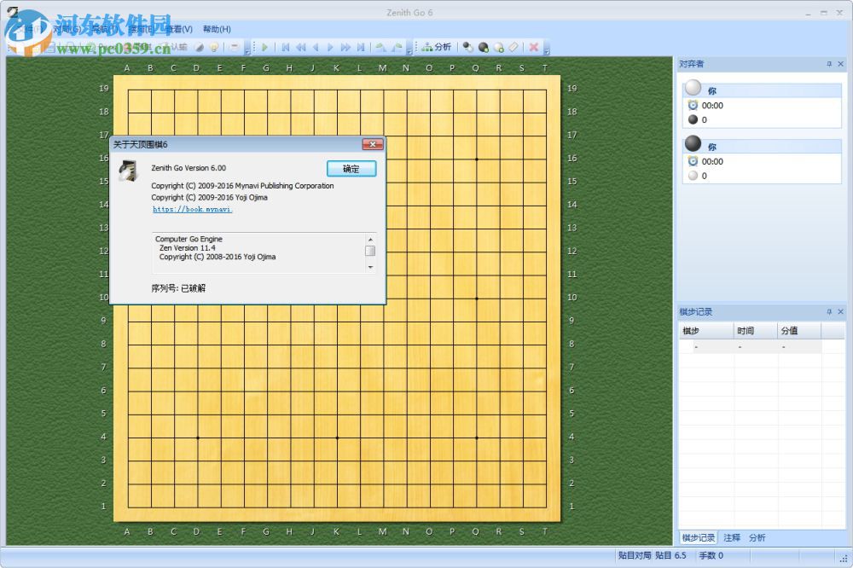Switch to the 注释 tab
This screenshot has height=568, width=853.
(732, 537)
